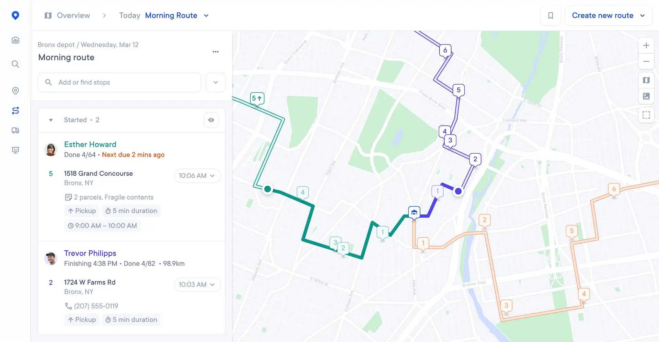Open the analytics dashboard icon in sidebar

pos(15,150)
